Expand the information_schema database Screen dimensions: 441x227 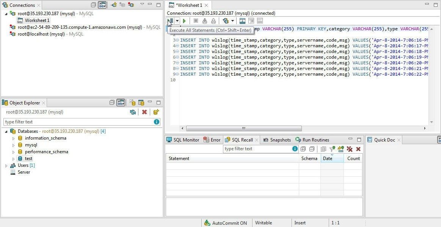point(13,138)
